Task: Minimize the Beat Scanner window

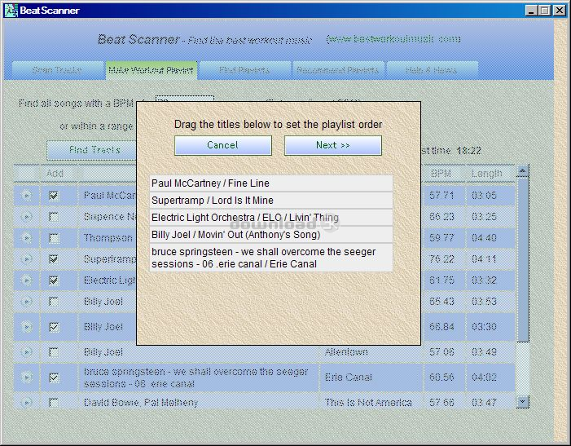Action: pos(531,11)
